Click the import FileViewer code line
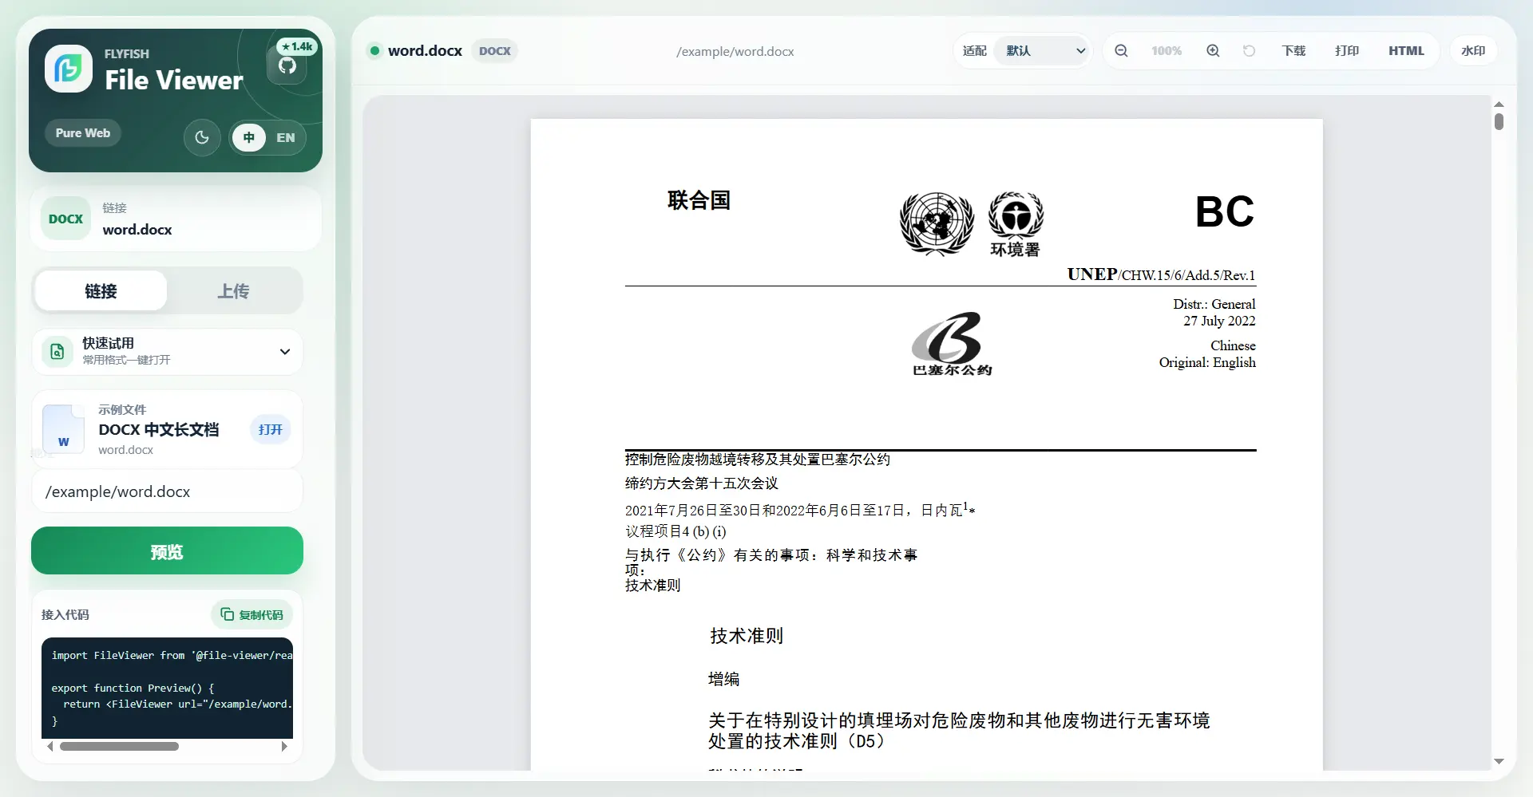 172,655
